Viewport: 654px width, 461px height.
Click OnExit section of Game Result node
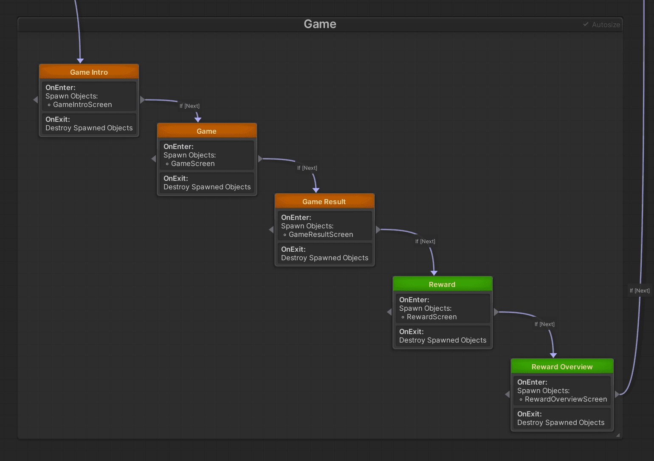324,253
